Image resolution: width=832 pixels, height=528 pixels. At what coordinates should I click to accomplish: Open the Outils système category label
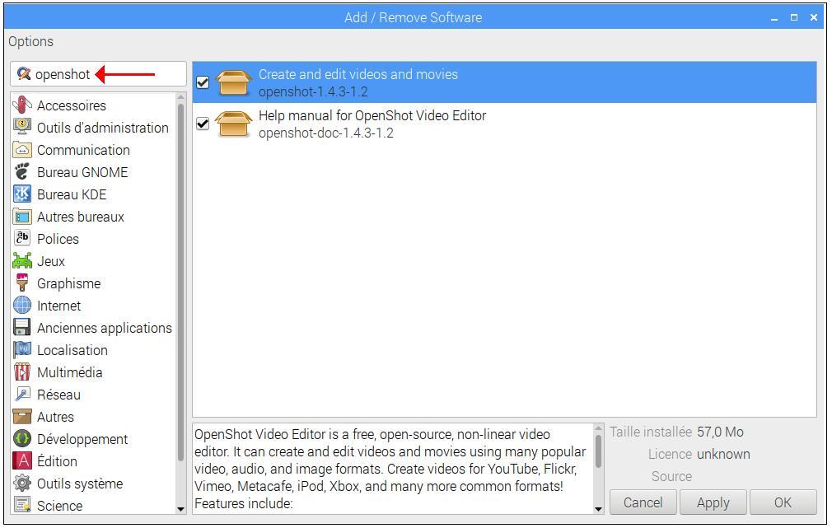[x=80, y=484]
